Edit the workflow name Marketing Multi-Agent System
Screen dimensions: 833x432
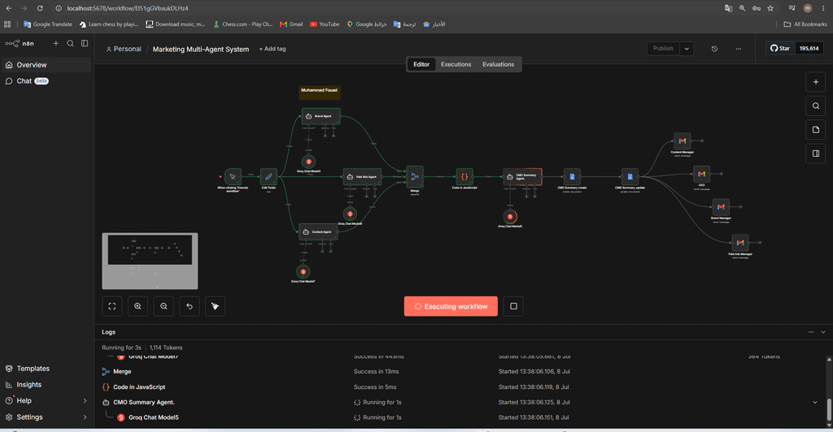[201, 50]
